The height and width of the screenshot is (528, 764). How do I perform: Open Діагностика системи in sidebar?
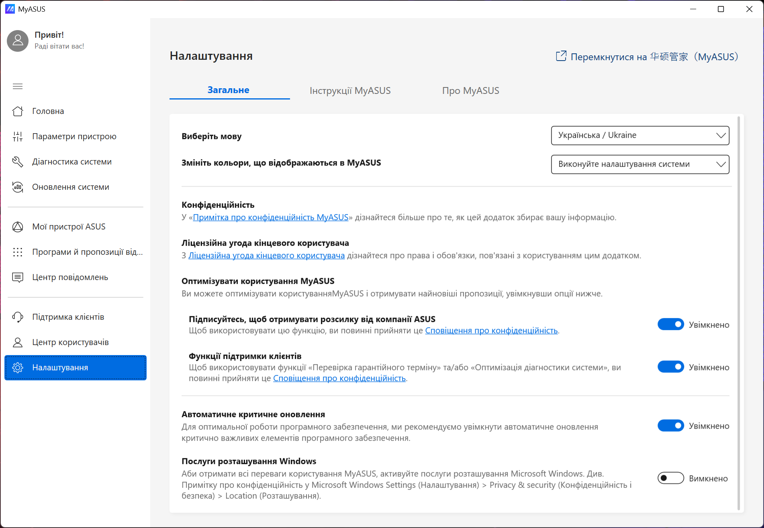[x=76, y=162]
